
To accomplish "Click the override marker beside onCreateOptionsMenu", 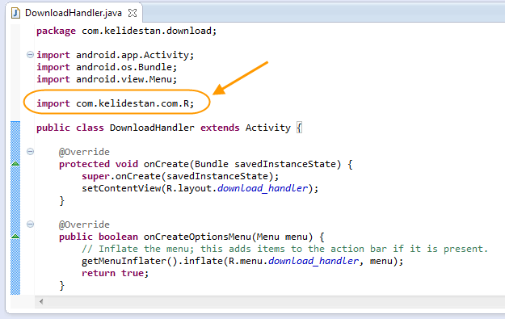I will (15, 237).
